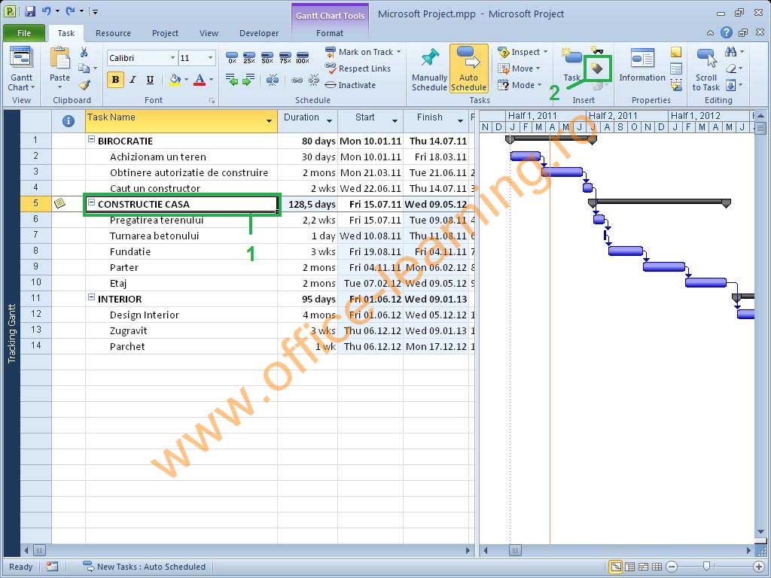Unlink the selected tasks

tap(313, 80)
